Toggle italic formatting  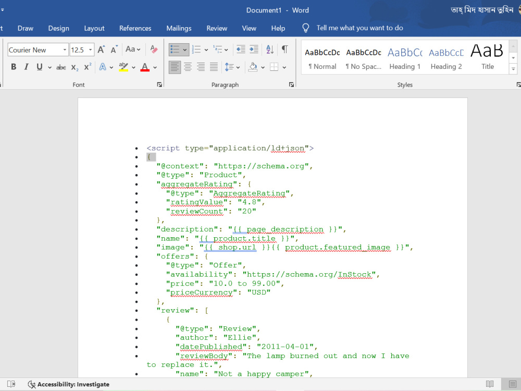point(26,67)
